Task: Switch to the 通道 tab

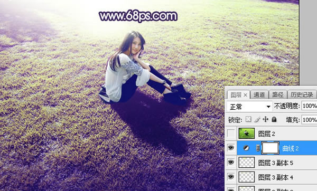Action: (259, 94)
